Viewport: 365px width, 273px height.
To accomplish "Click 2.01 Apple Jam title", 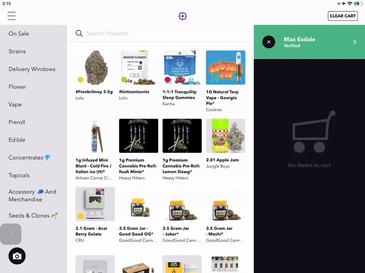I will pyautogui.click(x=222, y=160).
